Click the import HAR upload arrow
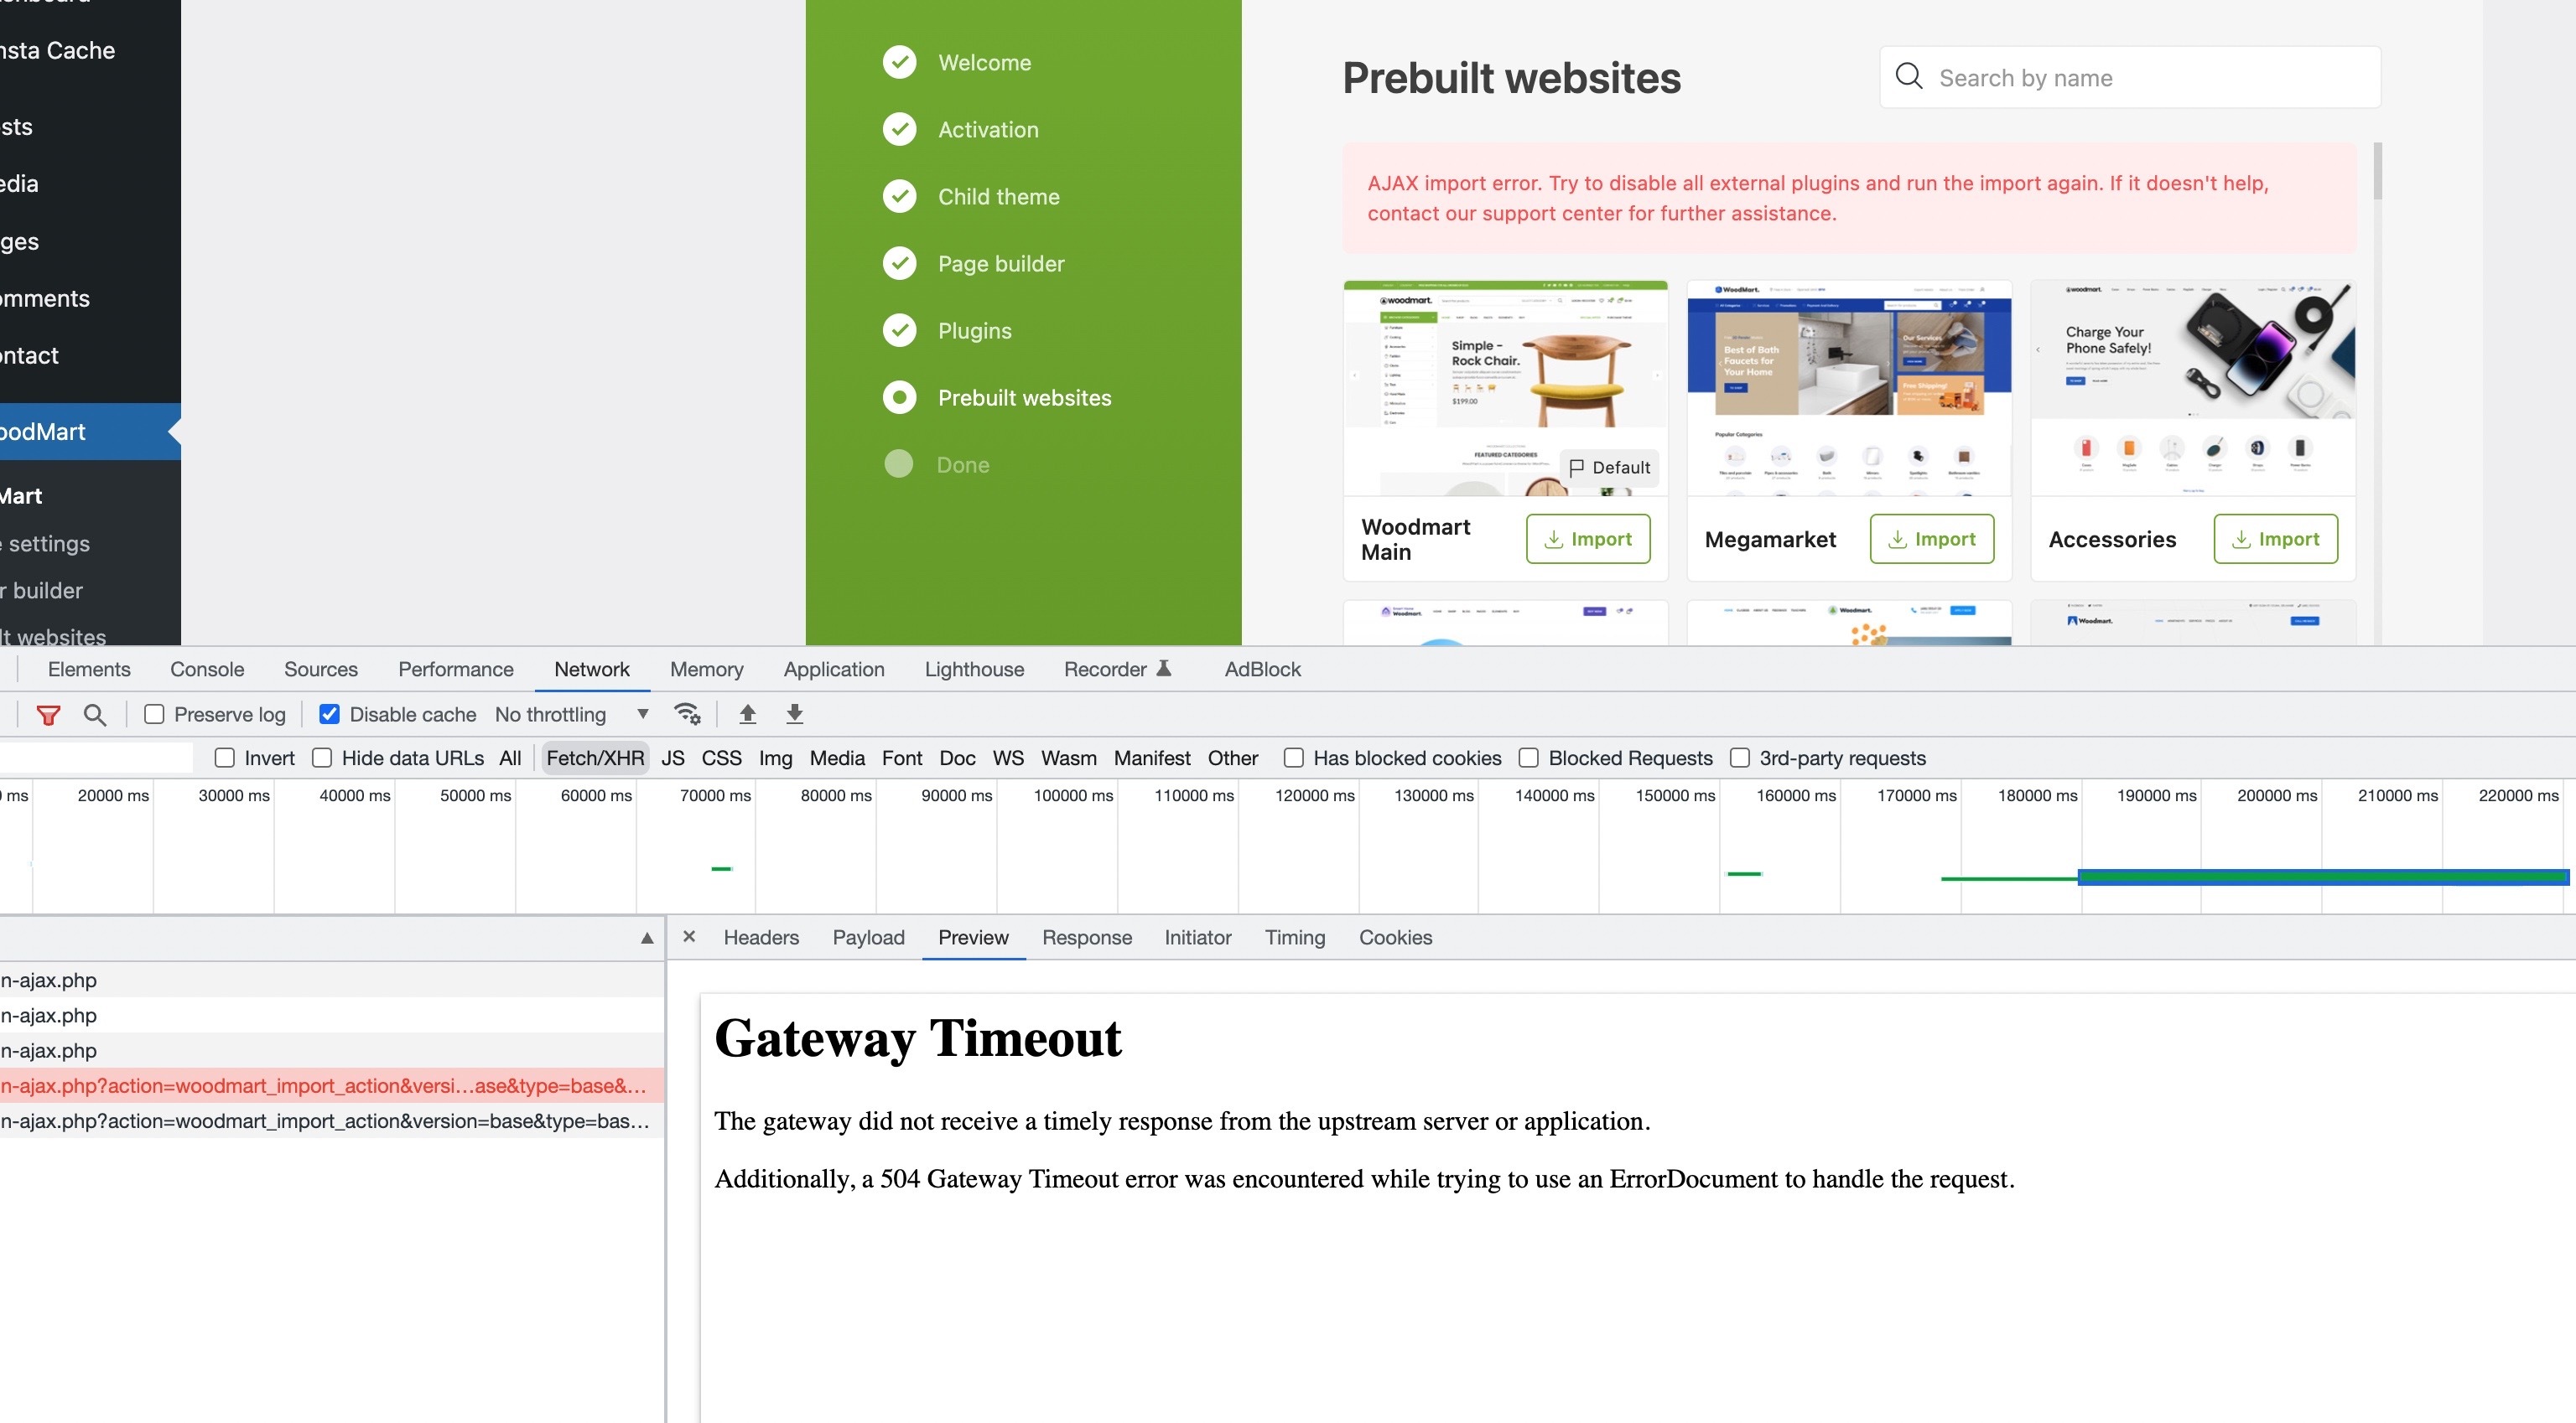This screenshot has height=1423, width=2576. [x=747, y=713]
